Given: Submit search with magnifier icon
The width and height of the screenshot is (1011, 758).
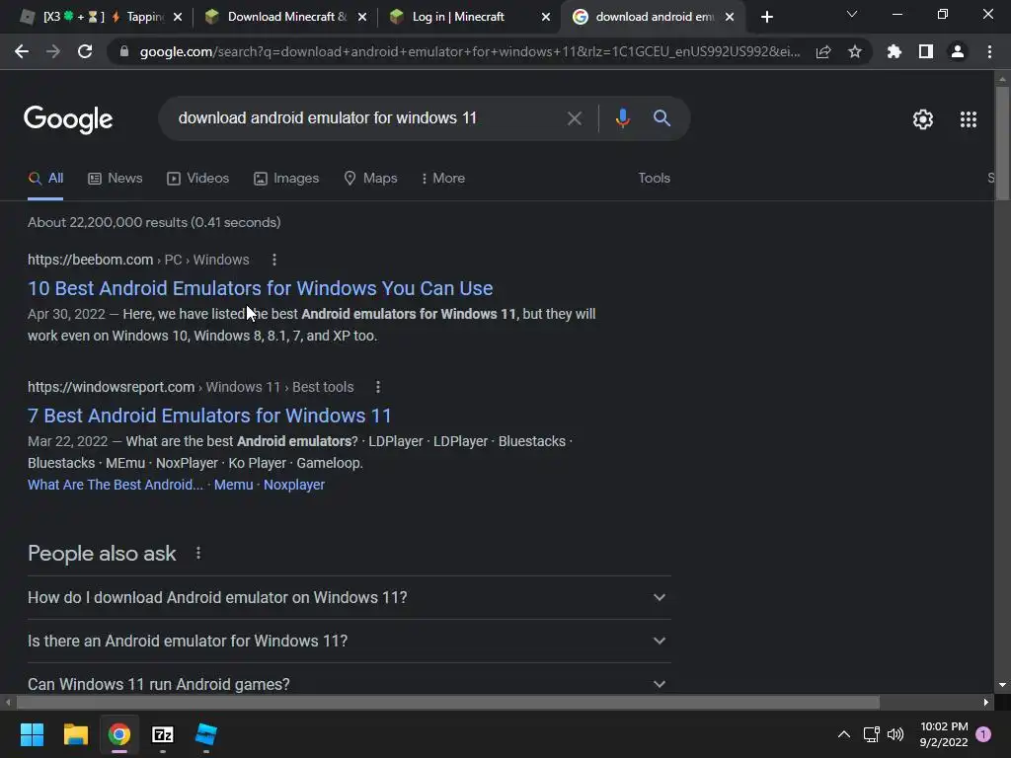Looking at the screenshot, I should pos(661,118).
